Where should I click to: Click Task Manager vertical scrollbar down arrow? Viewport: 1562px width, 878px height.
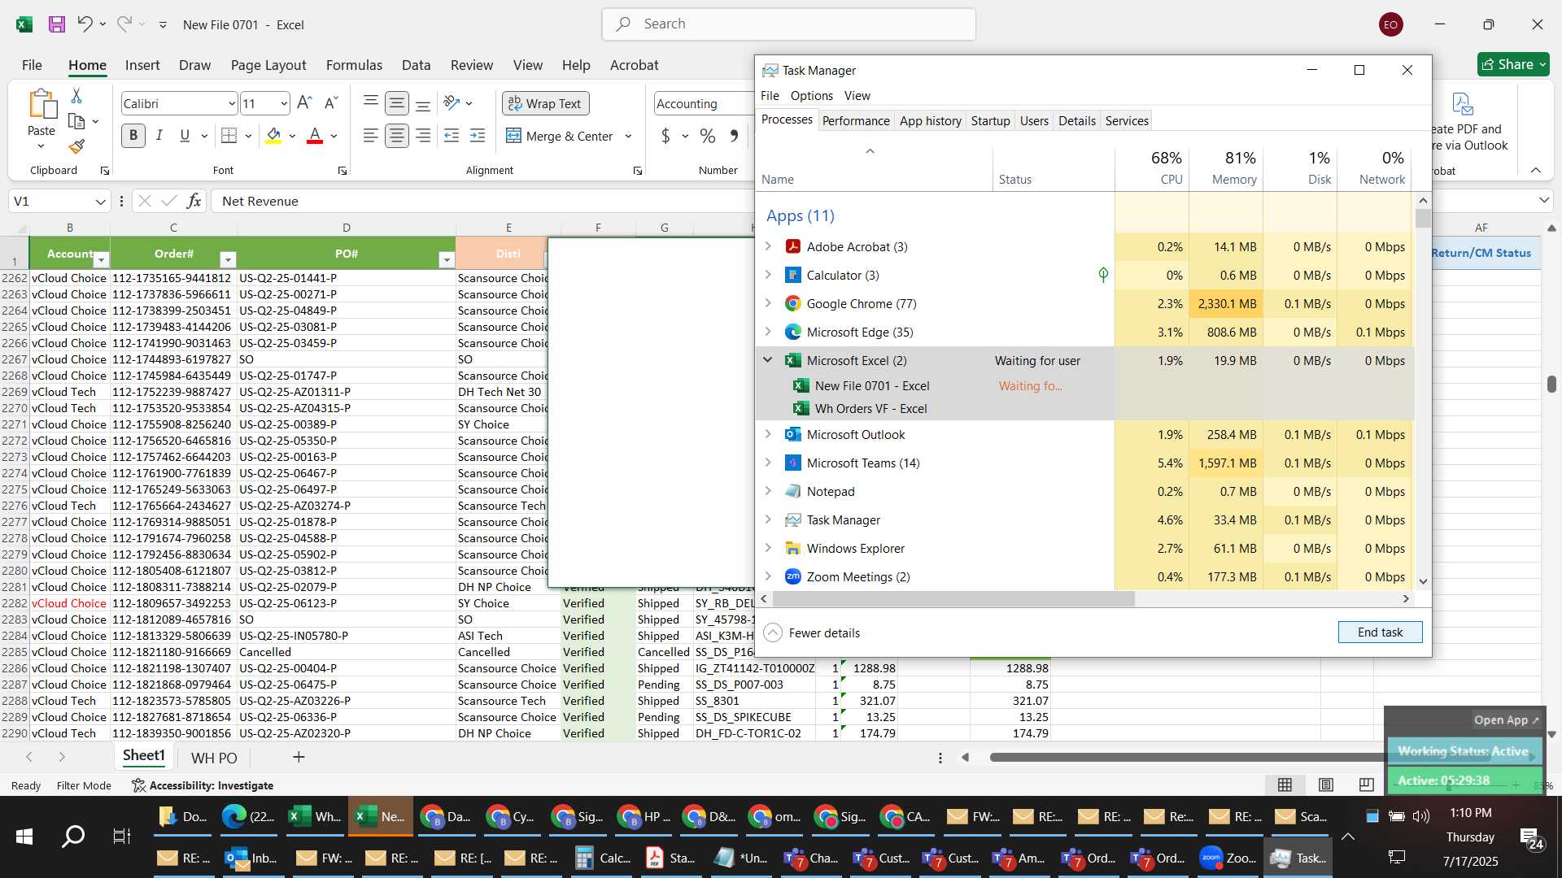(x=1423, y=581)
